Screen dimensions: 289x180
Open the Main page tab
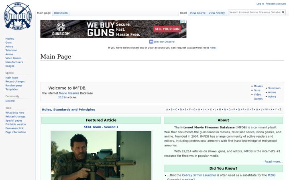click(44, 13)
